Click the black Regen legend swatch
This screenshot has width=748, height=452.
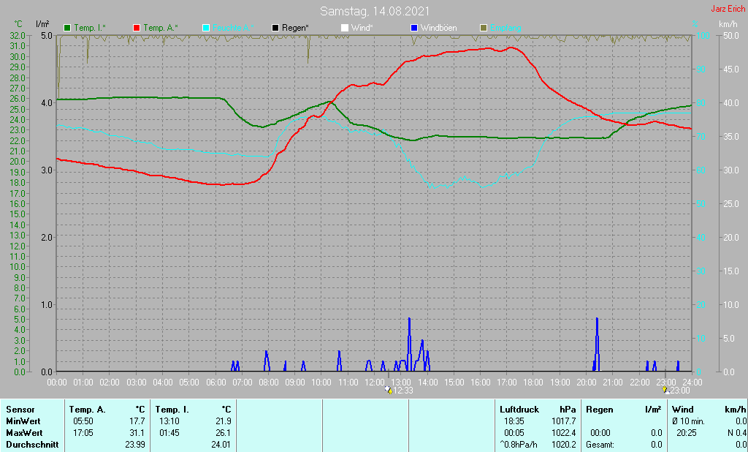click(x=275, y=29)
